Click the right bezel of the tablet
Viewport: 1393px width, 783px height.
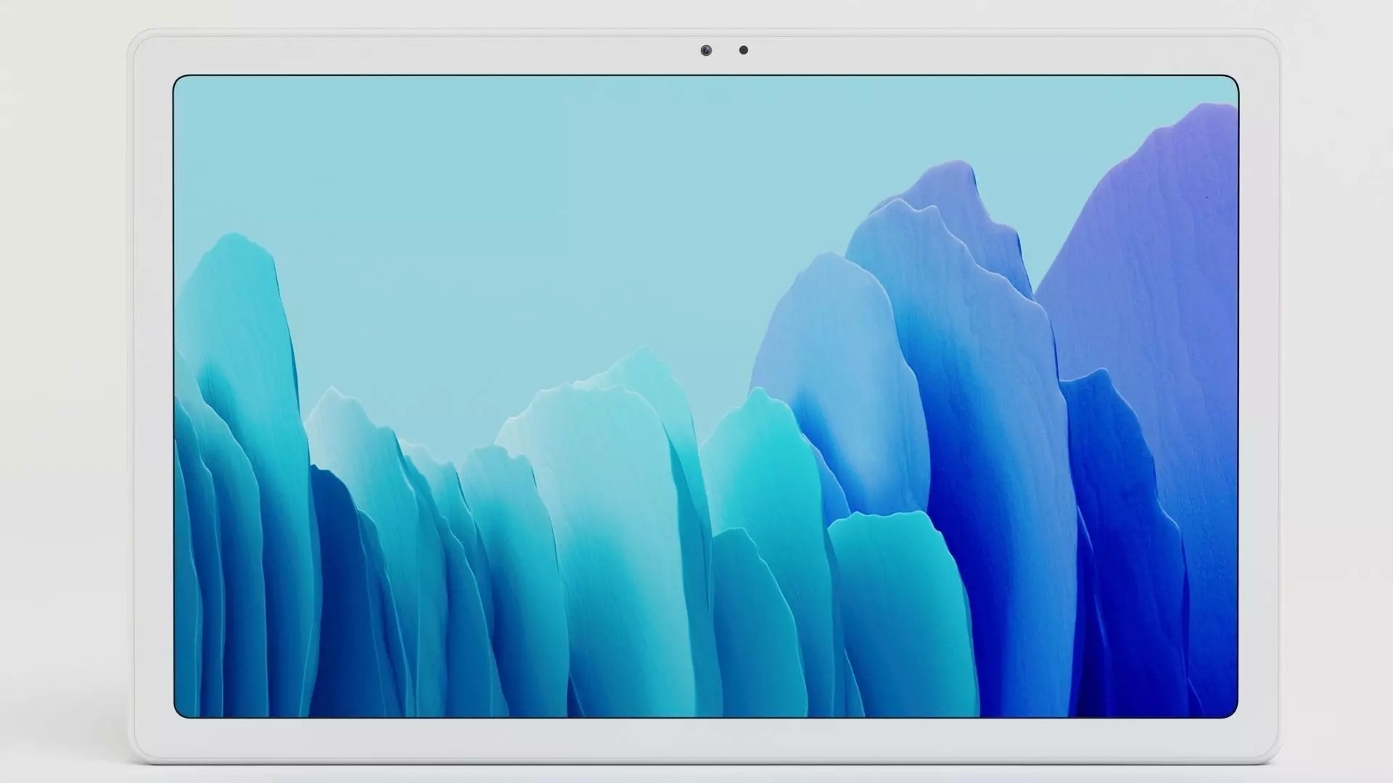1259,395
